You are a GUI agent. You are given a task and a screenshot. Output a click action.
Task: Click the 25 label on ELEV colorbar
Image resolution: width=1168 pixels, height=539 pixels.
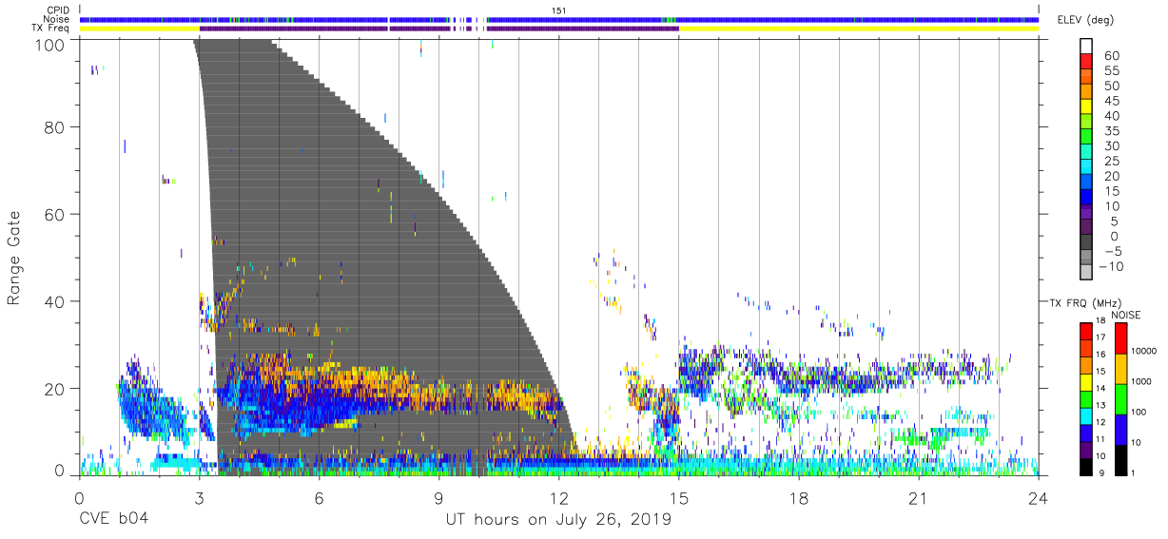[x=1113, y=162]
